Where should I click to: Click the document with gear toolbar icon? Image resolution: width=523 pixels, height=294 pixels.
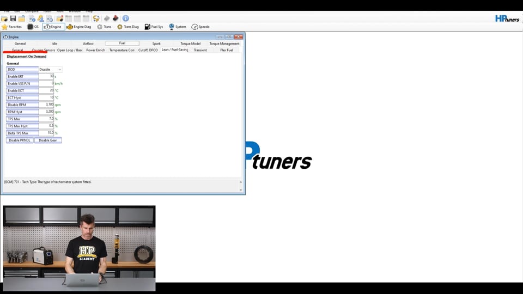pos(50,19)
